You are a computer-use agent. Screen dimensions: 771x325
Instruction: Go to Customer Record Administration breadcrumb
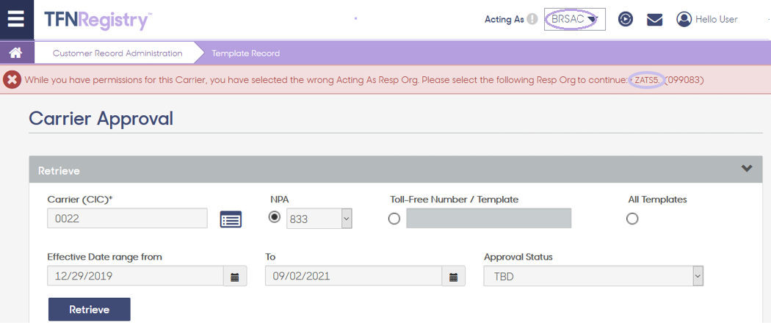[x=117, y=53]
